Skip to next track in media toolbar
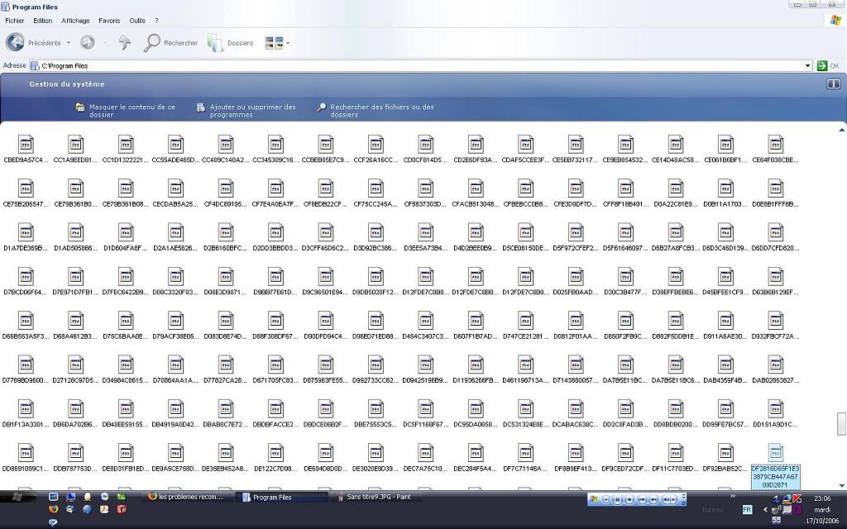The image size is (847, 529). pyautogui.click(x=653, y=499)
